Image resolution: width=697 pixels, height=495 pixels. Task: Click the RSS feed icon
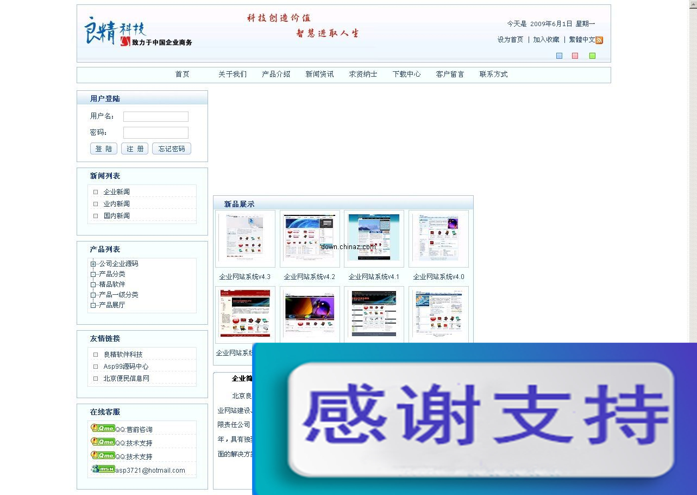click(x=599, y=40)
